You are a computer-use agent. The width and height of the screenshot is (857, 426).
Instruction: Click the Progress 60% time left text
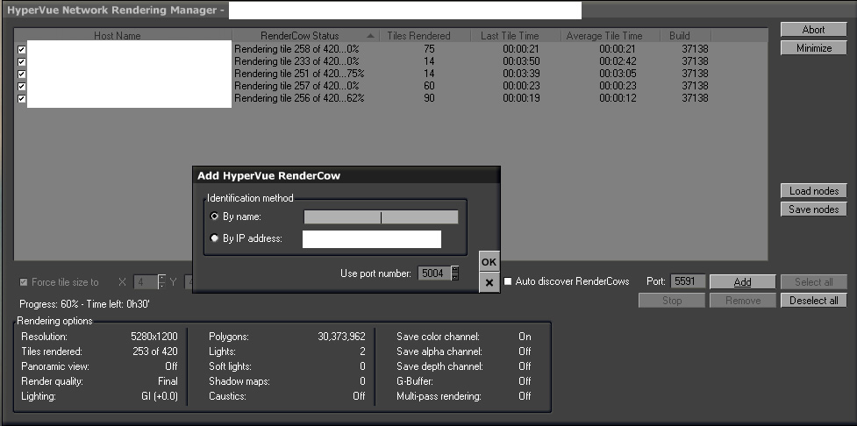tap(85, 304)
